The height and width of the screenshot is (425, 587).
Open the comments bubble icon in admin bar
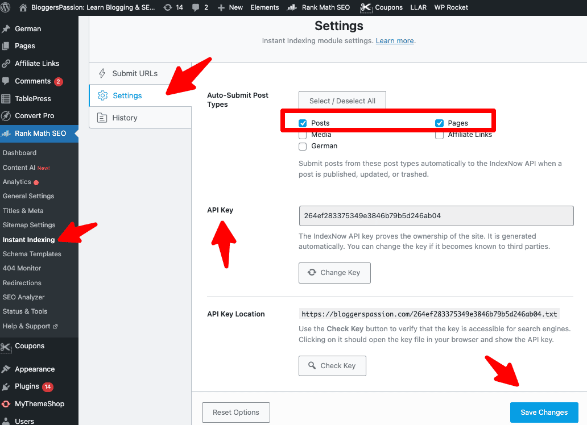click(196, 7)
